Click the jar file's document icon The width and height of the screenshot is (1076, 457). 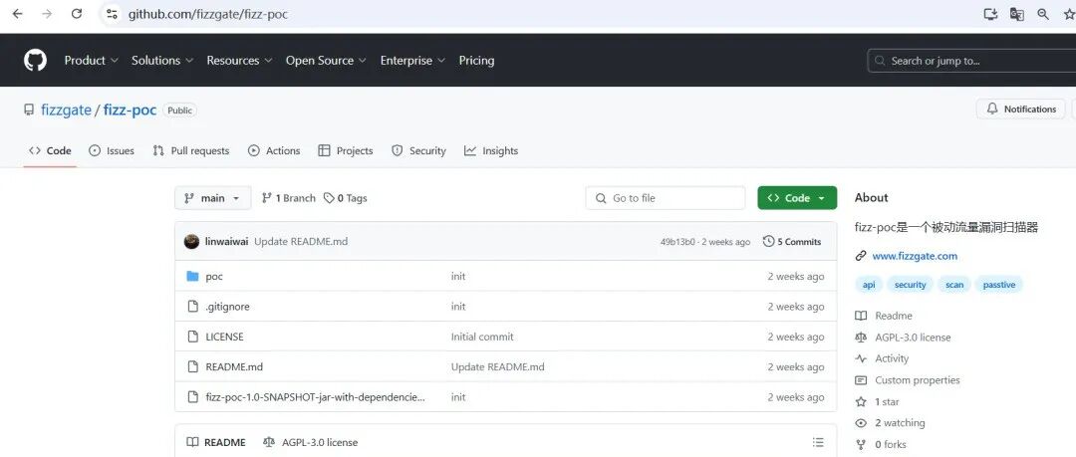193,396
